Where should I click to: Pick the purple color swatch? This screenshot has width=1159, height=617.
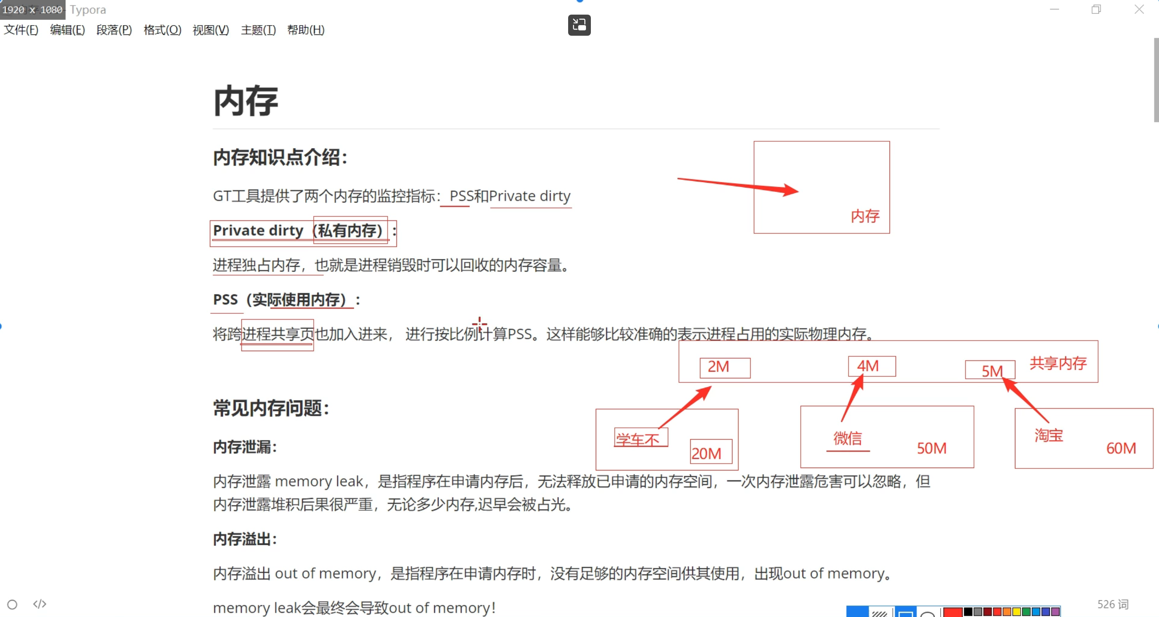click(x=1056, y=612)
